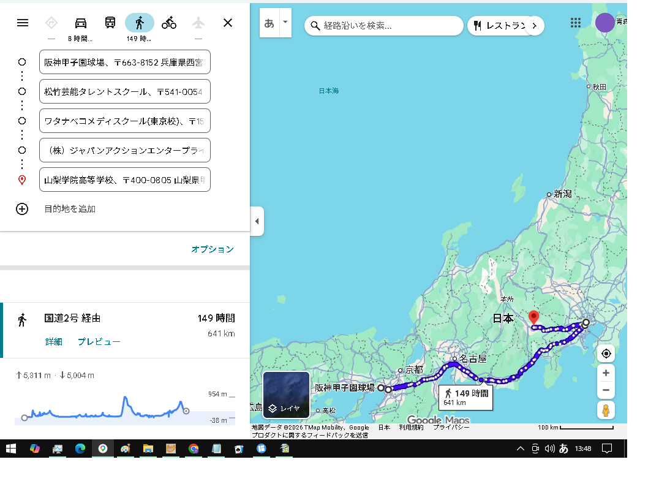Click the 阪神甲子園球場 starting point field

pos(125,62)
